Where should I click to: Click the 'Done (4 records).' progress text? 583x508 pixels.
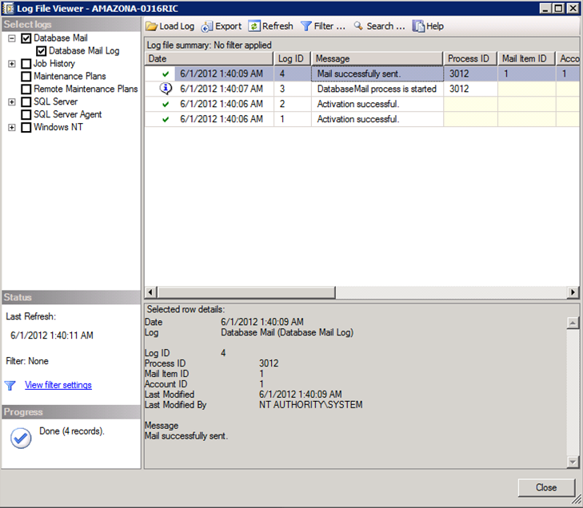[72, 431]
